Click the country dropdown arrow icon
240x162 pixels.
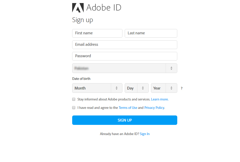pos(171,68)
